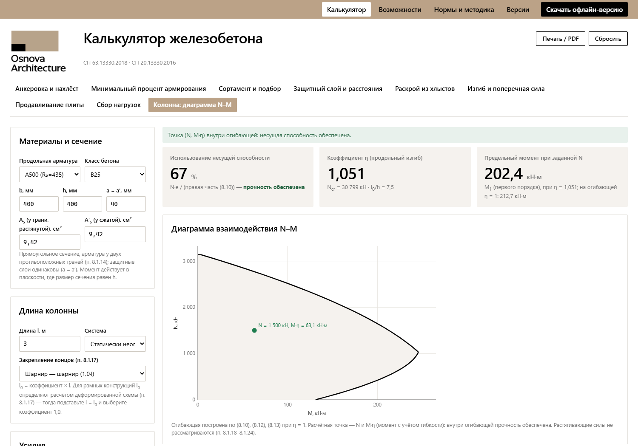Screen dimensions: 638x446
Task: Switch to Минимальный процент армирования tab
Action: point(148,89)
